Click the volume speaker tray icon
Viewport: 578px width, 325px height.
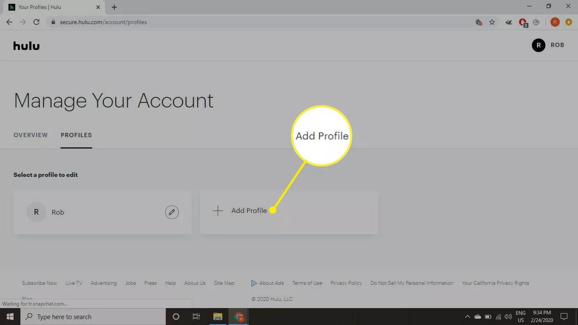[x=508, y=317]
